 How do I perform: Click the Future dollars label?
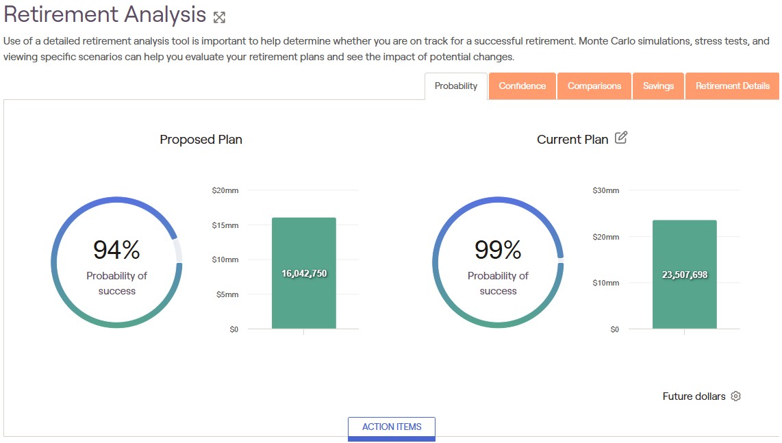pos(694,396)
